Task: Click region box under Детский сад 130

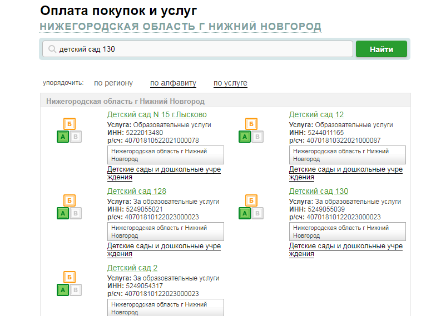Action: click(x=348, y=232)
